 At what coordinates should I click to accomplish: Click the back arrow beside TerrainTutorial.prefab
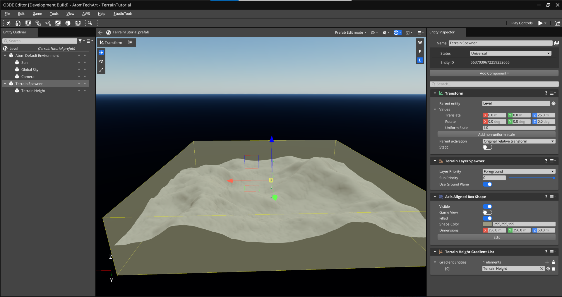pos(100,33)
